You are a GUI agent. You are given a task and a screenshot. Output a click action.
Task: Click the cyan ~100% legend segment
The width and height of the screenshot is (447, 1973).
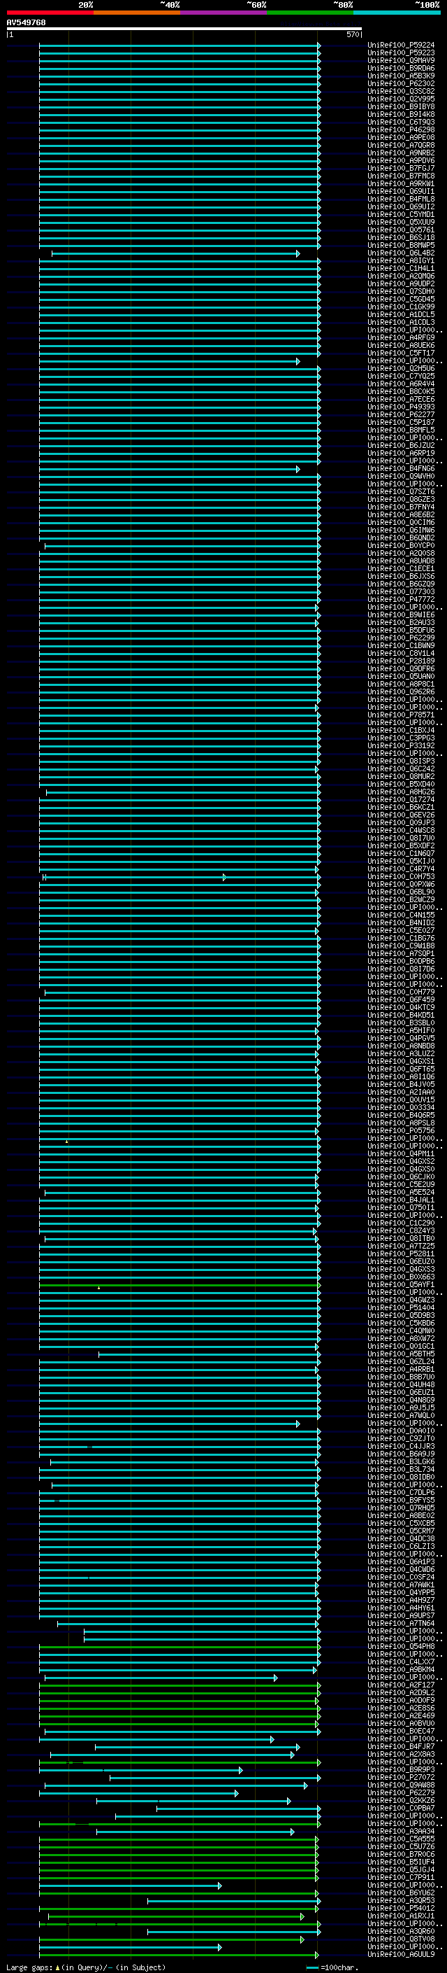pyautogui.click(x=397, y=13)
